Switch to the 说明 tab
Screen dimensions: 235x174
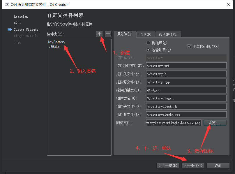tap(145, 34)
